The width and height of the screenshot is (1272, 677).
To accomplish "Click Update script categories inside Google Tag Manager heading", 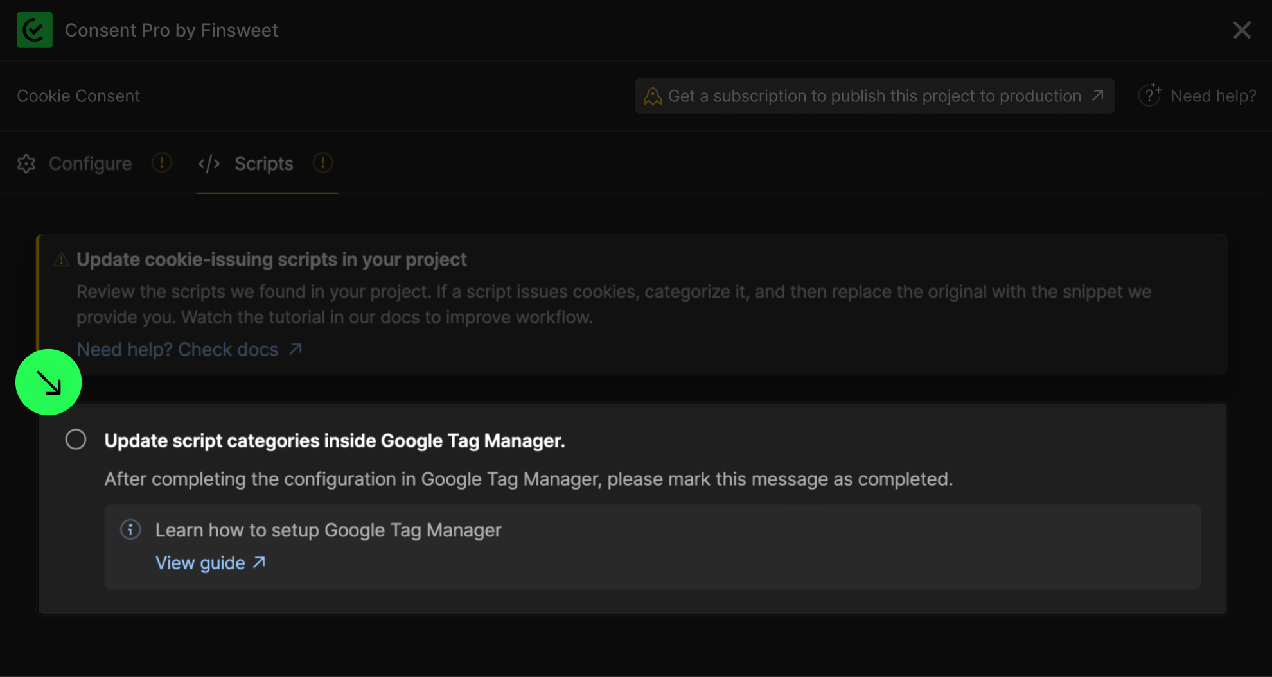I will click(x=335, y=441).
